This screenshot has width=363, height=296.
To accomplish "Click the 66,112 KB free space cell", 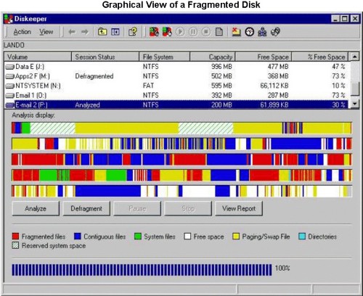I will tap(274, 86).
